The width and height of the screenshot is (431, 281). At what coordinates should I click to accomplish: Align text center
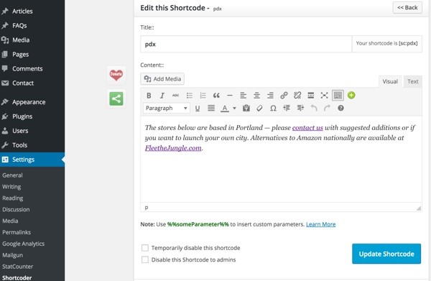[x=256, y=96]
